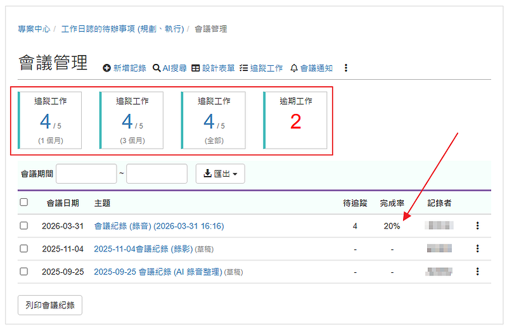507x328 pixels.
Task: Check the 2026-03-31 meeting row checkbox
Action: [x=24, y=226]
